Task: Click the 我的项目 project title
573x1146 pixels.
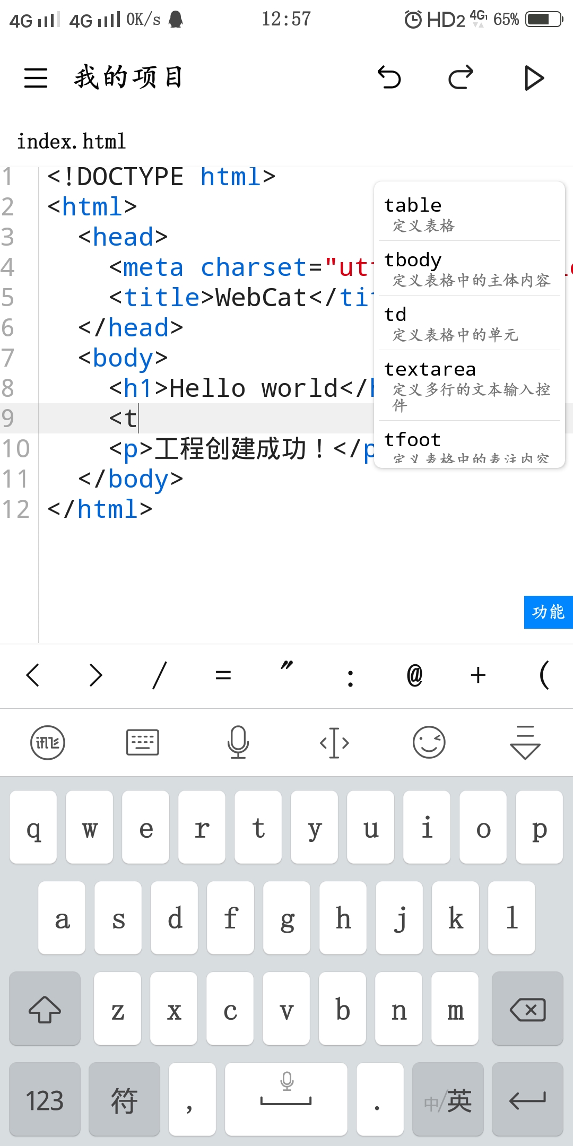Action: [128, 77]
